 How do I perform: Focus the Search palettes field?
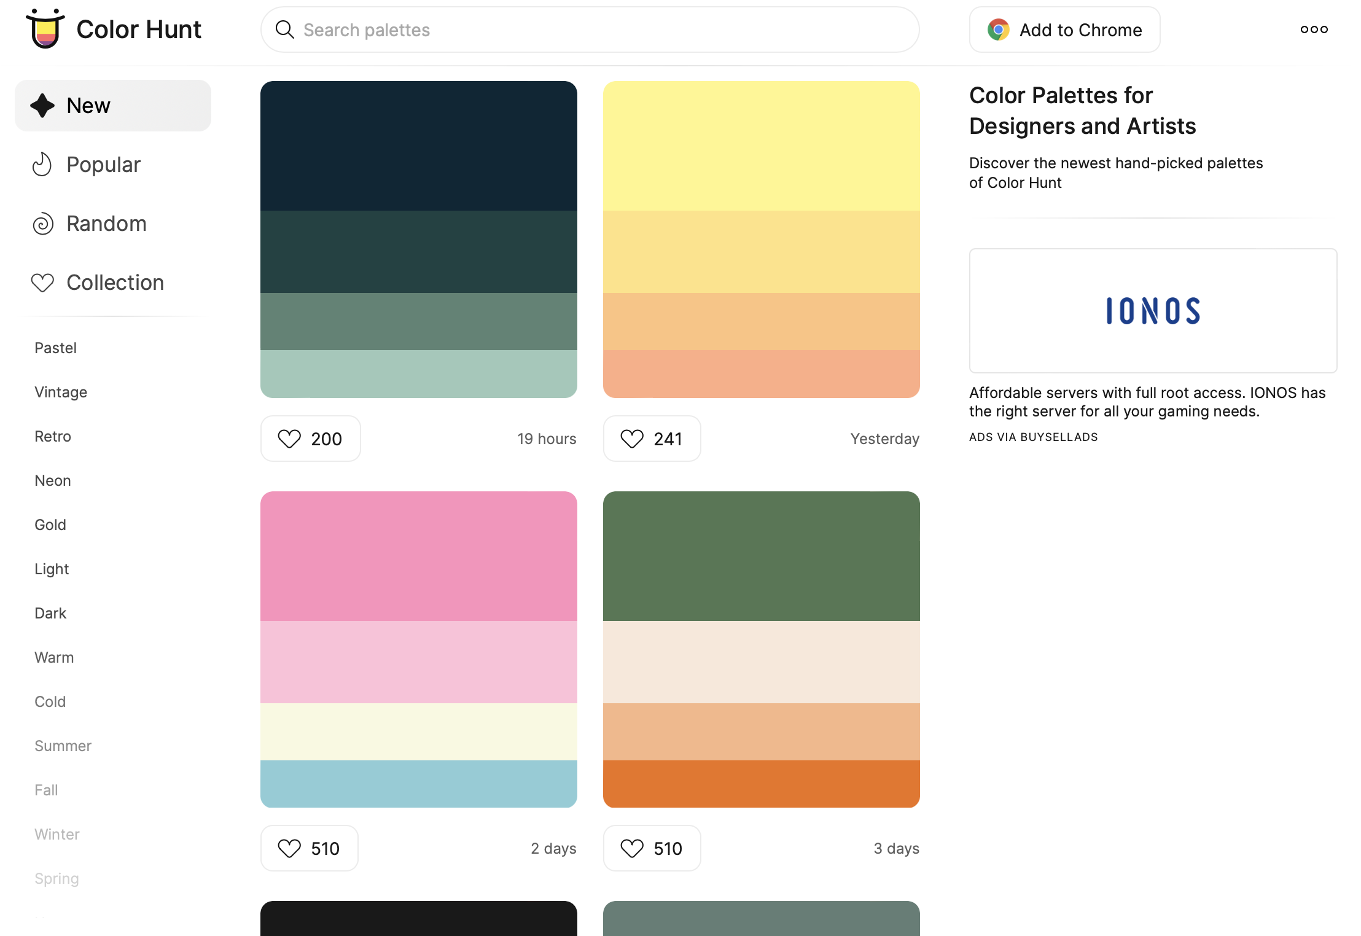click(x=590, y=29)
